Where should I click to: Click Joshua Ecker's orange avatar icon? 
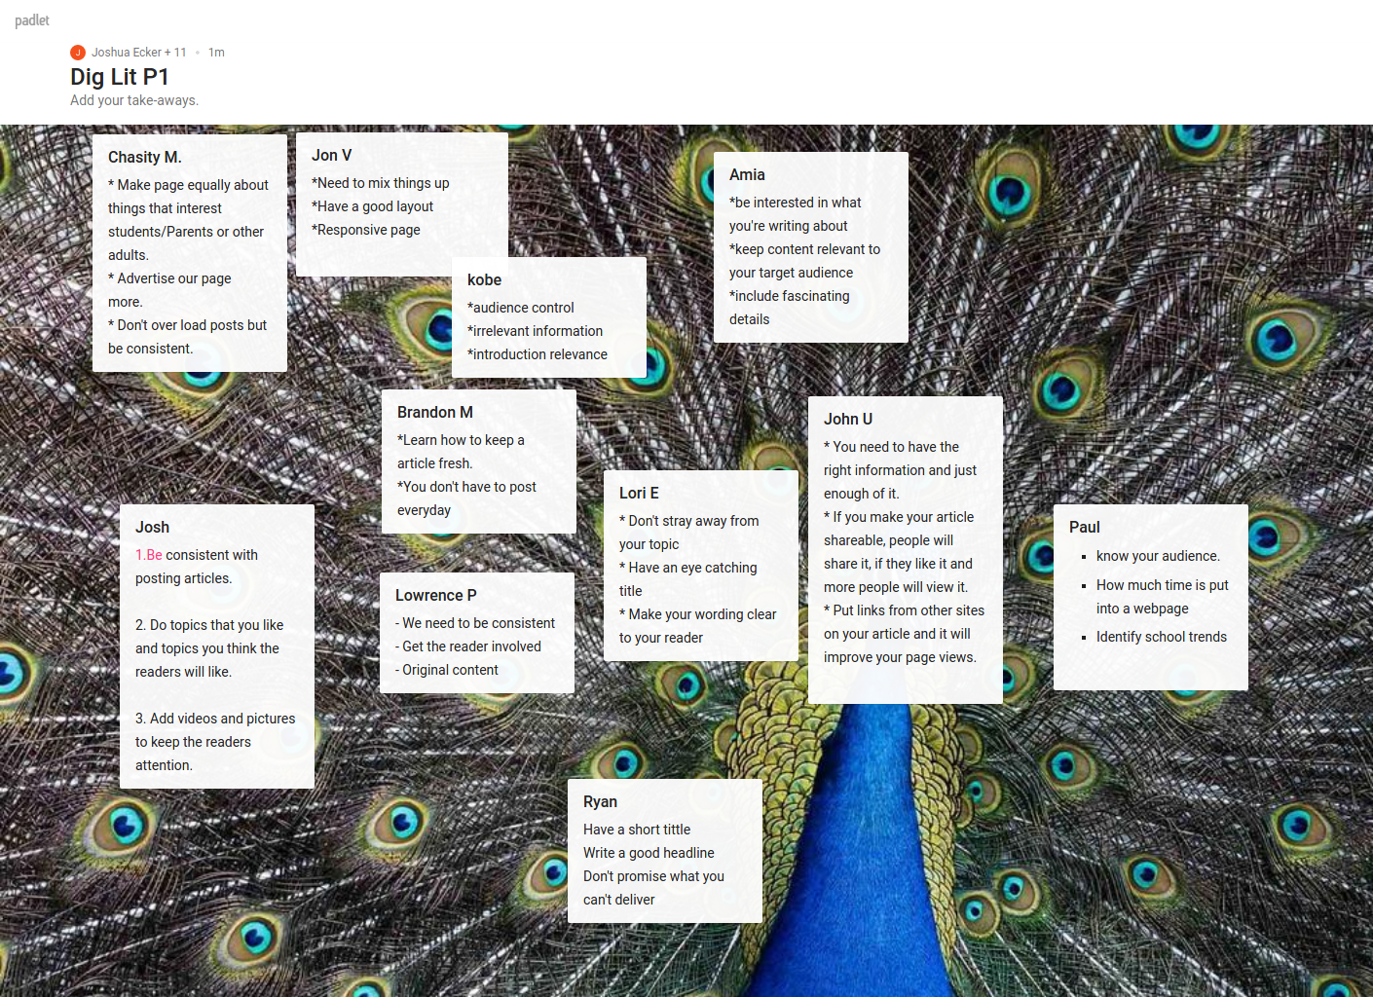[78, 53]
